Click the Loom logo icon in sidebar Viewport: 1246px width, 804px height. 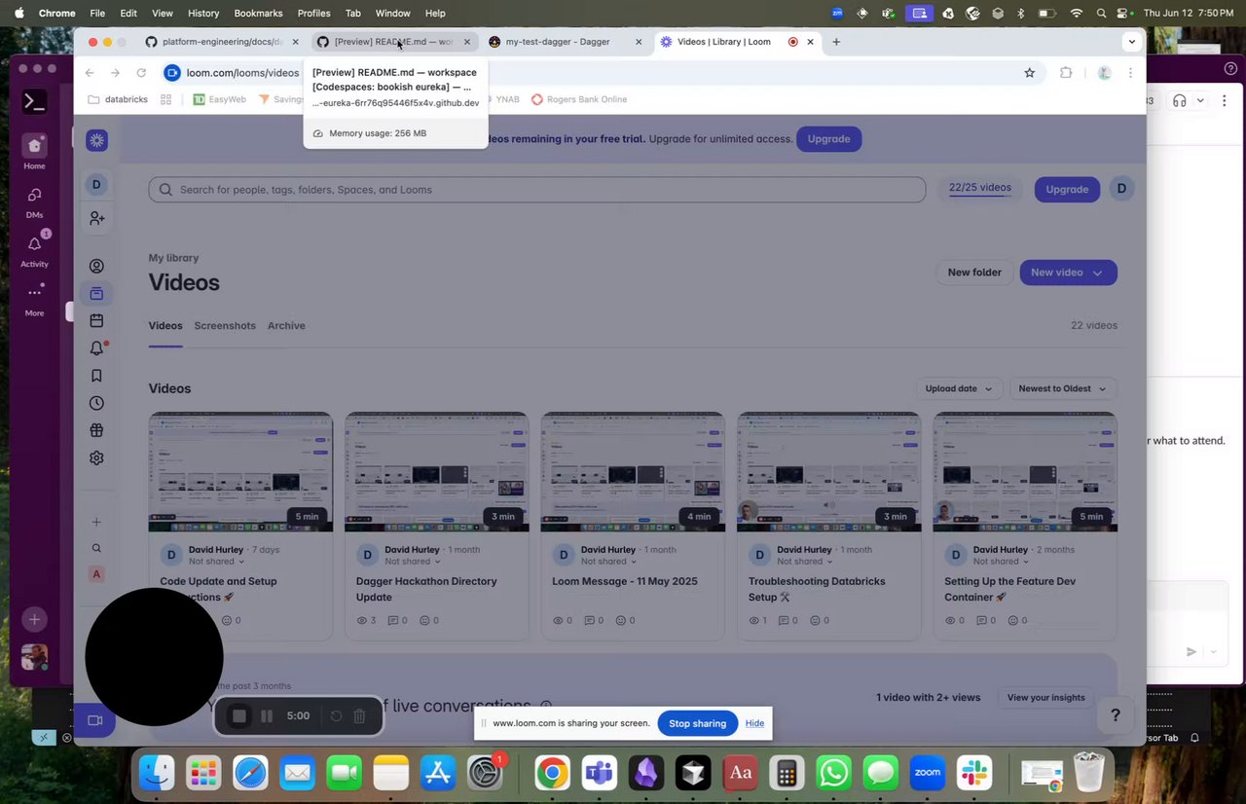point(96,140)
